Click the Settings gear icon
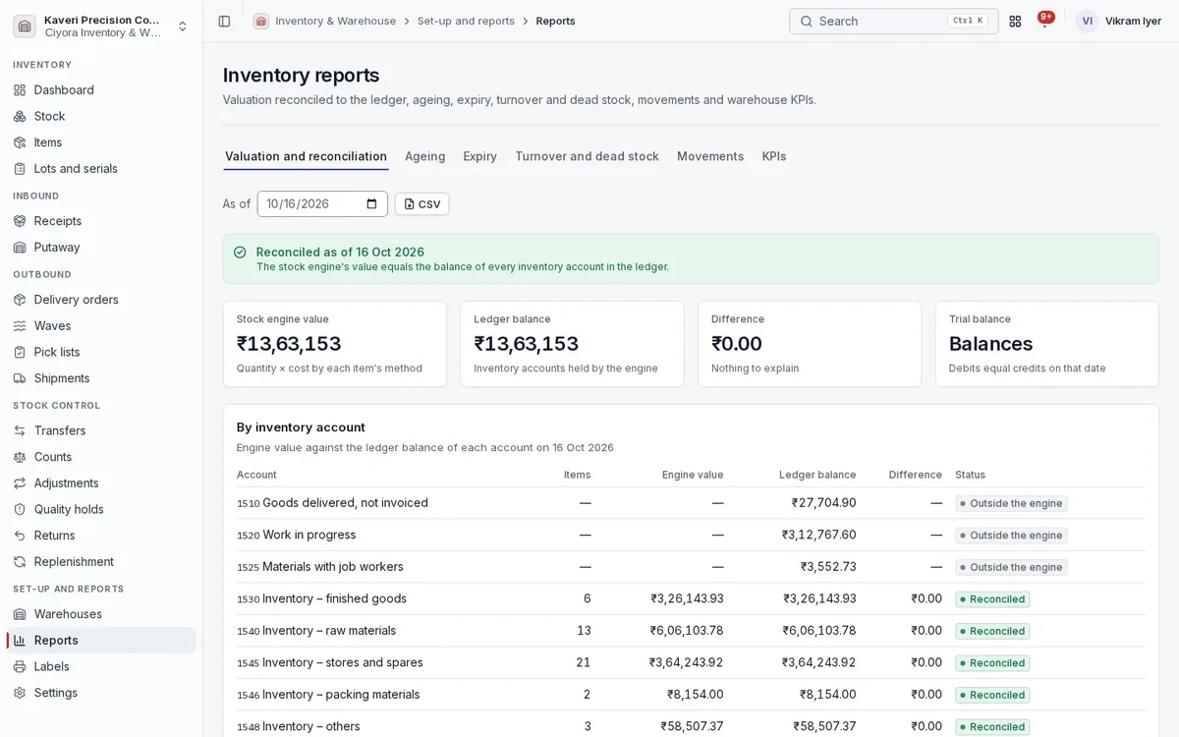 pos(20,693)
